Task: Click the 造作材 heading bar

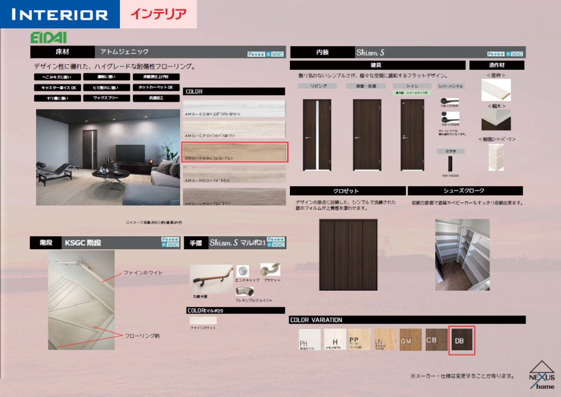Action: tap(497, 65)
